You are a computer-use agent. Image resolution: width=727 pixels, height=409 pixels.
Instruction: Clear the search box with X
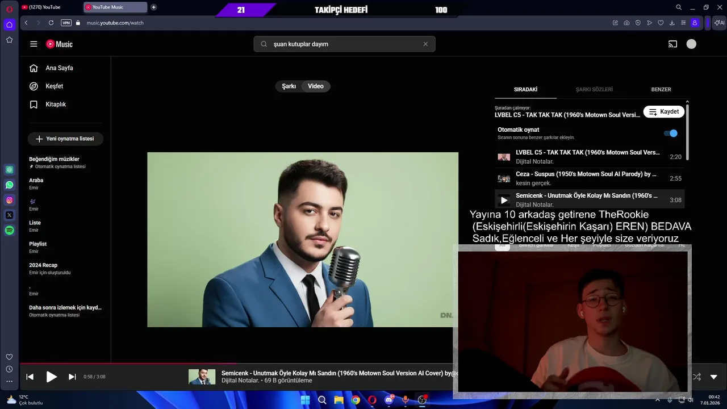click(425, 44)
